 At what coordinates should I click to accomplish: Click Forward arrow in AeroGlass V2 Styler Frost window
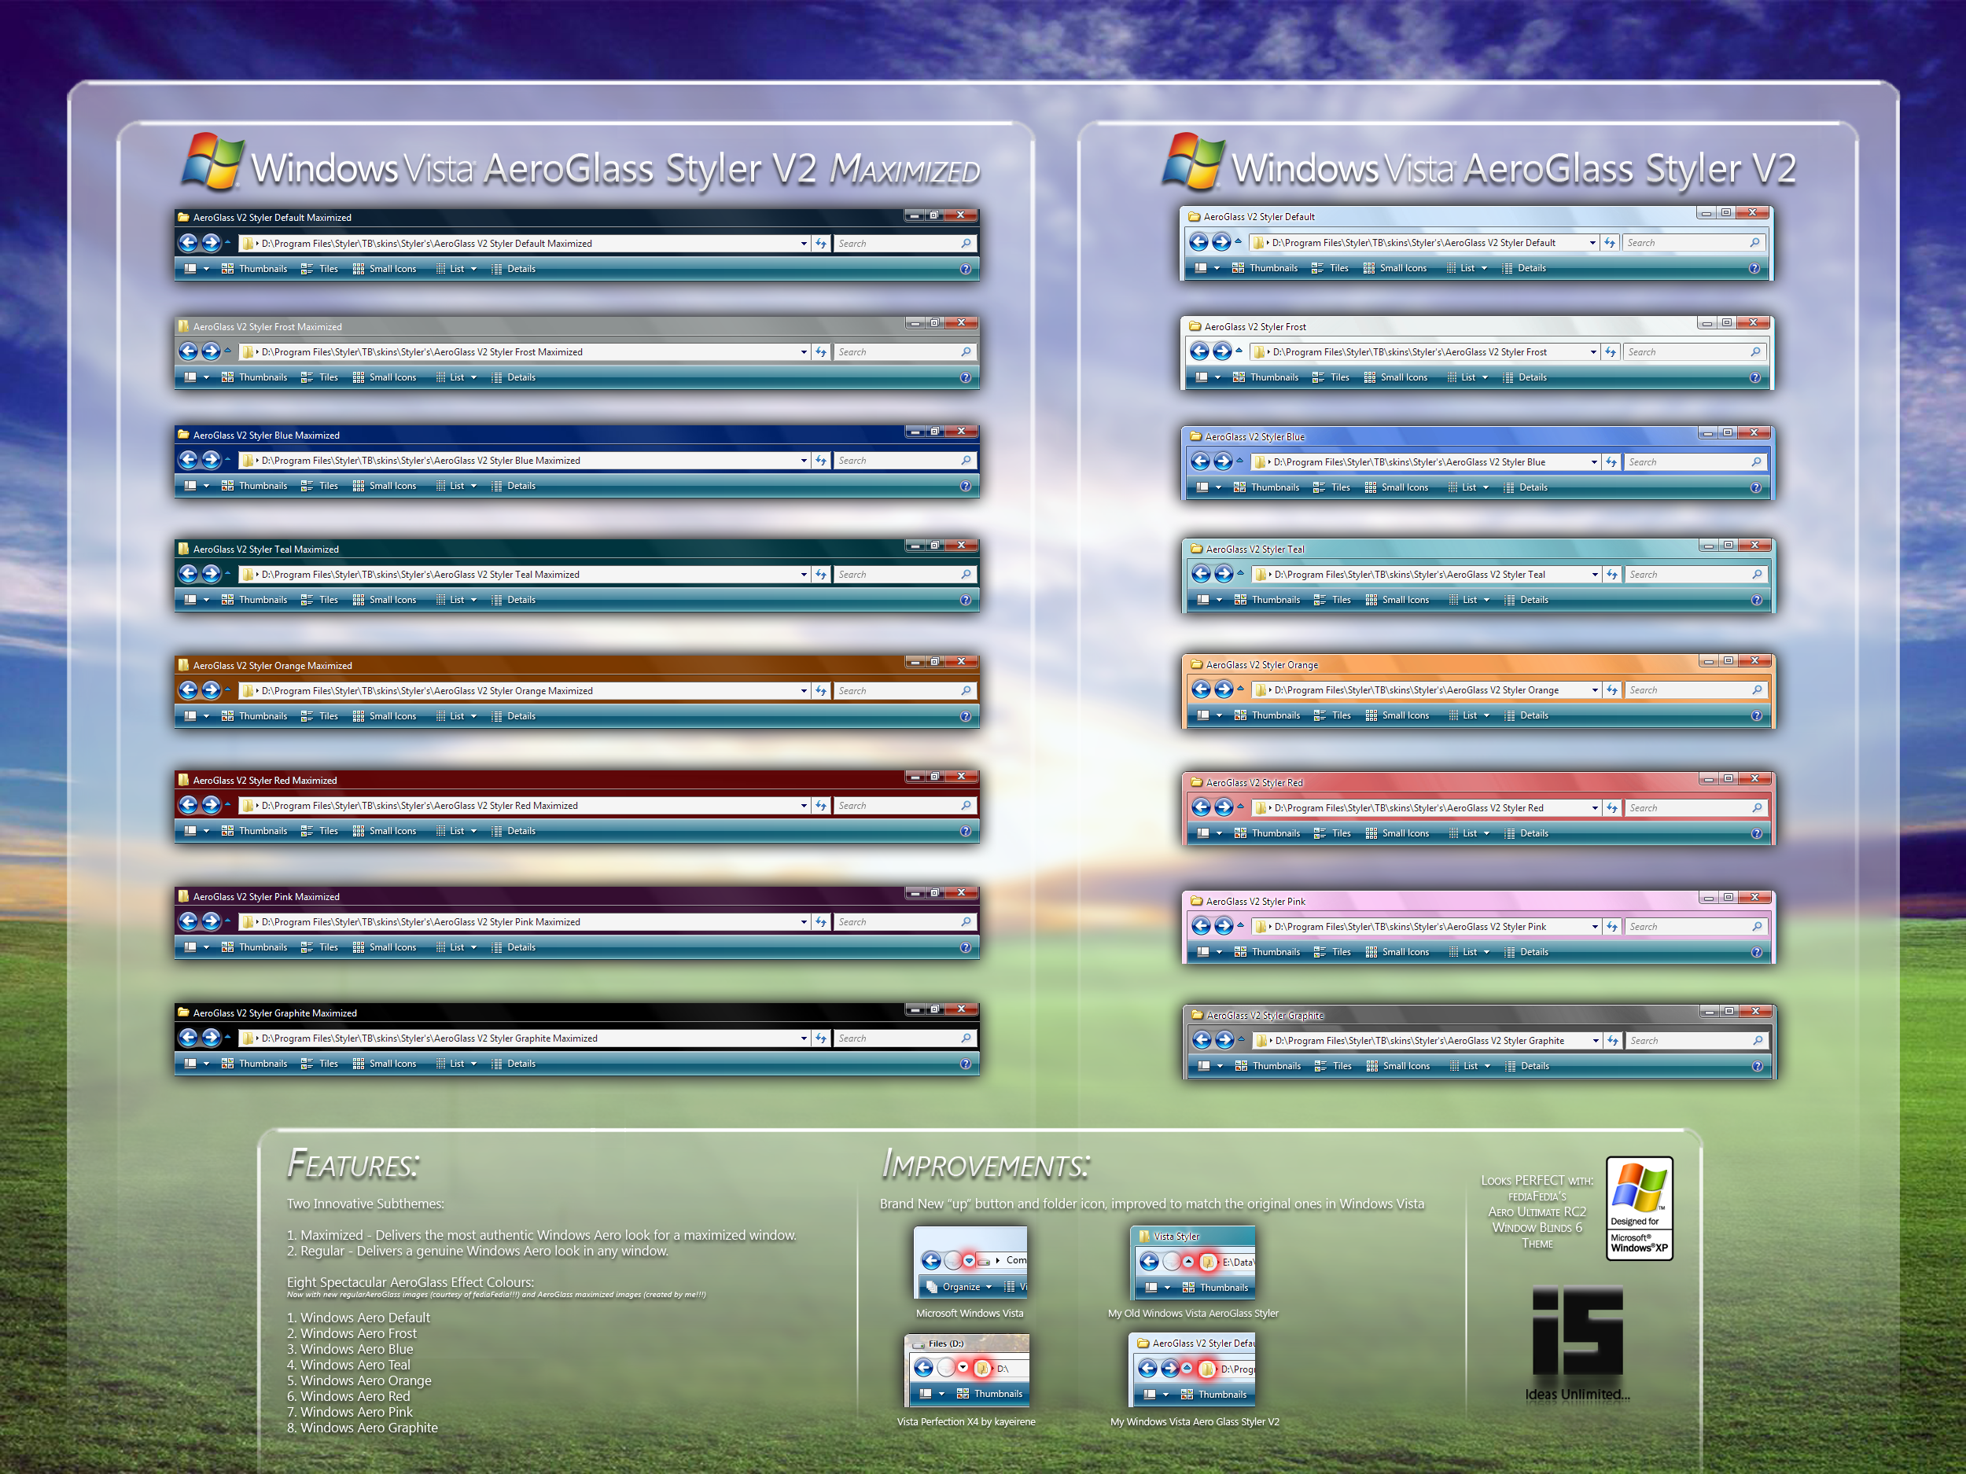coord(1222,352)
